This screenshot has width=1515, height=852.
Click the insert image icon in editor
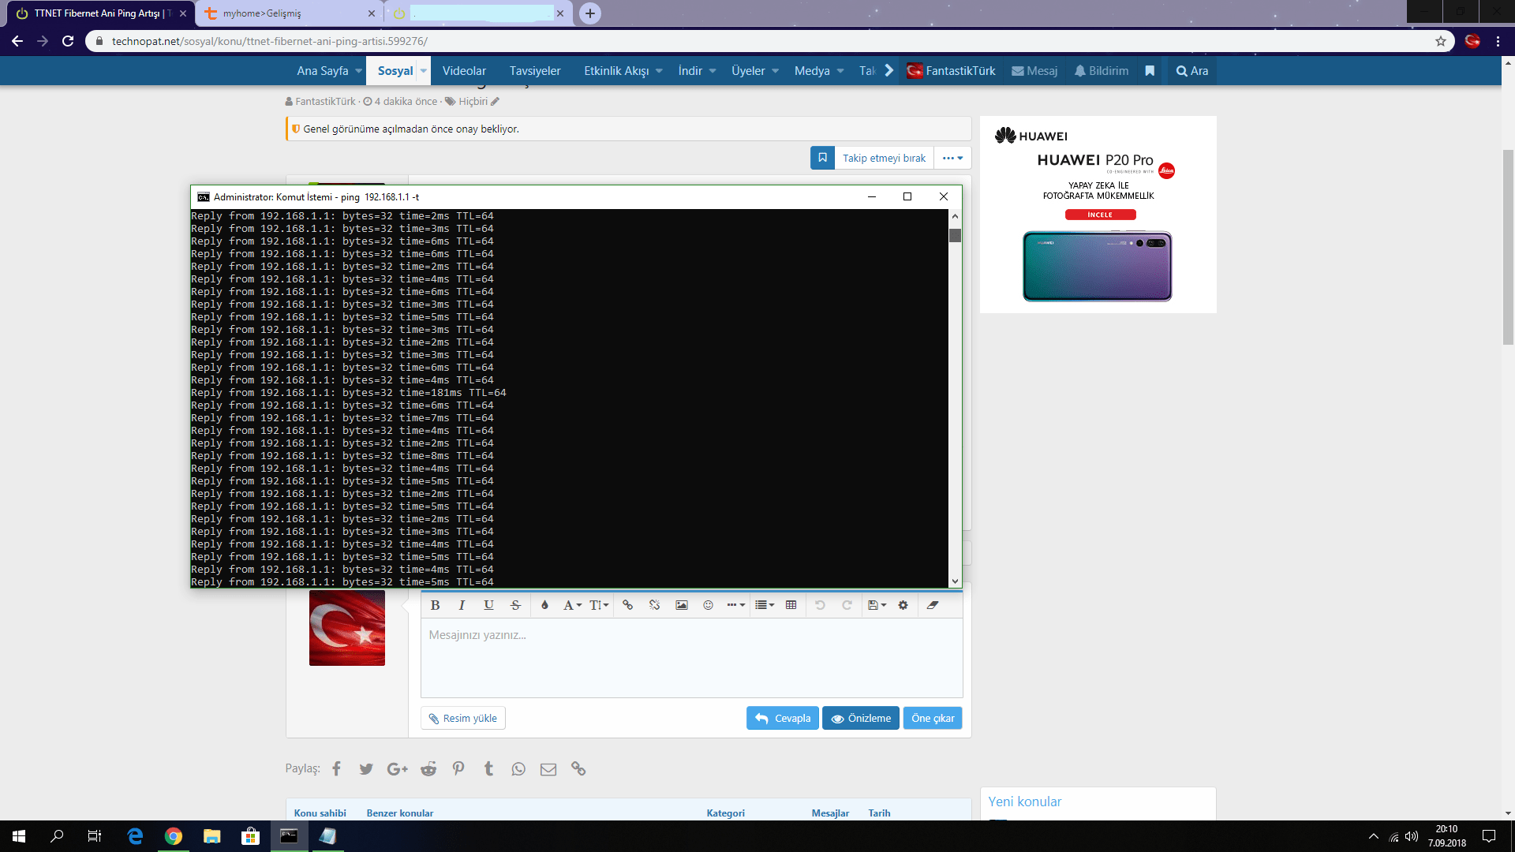[x=682, y=605]
